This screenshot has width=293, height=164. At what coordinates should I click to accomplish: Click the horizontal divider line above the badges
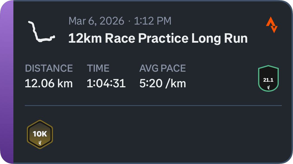click(x=153, y=106)
